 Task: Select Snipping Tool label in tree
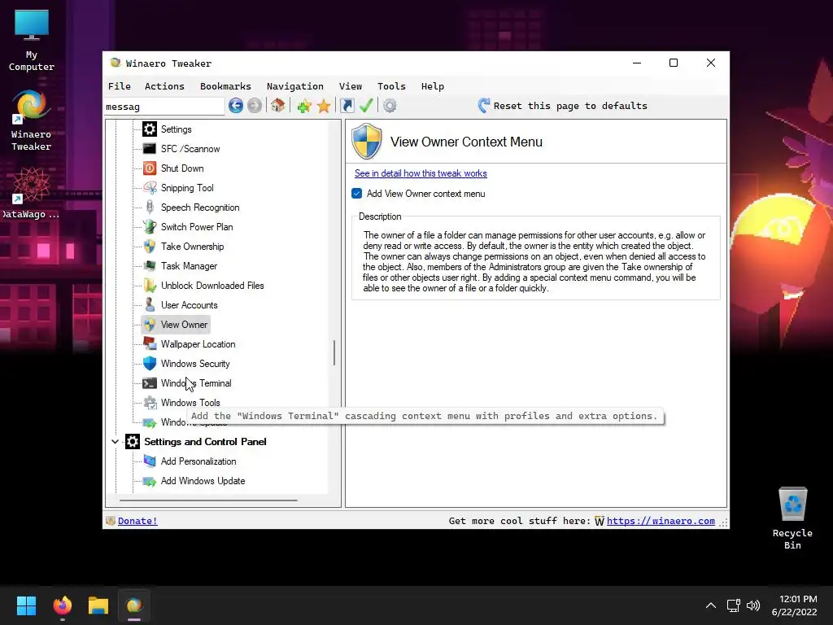coord(187,188)
